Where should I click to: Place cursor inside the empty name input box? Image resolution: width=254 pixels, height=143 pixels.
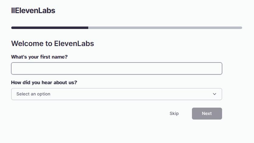pos(117,69)
